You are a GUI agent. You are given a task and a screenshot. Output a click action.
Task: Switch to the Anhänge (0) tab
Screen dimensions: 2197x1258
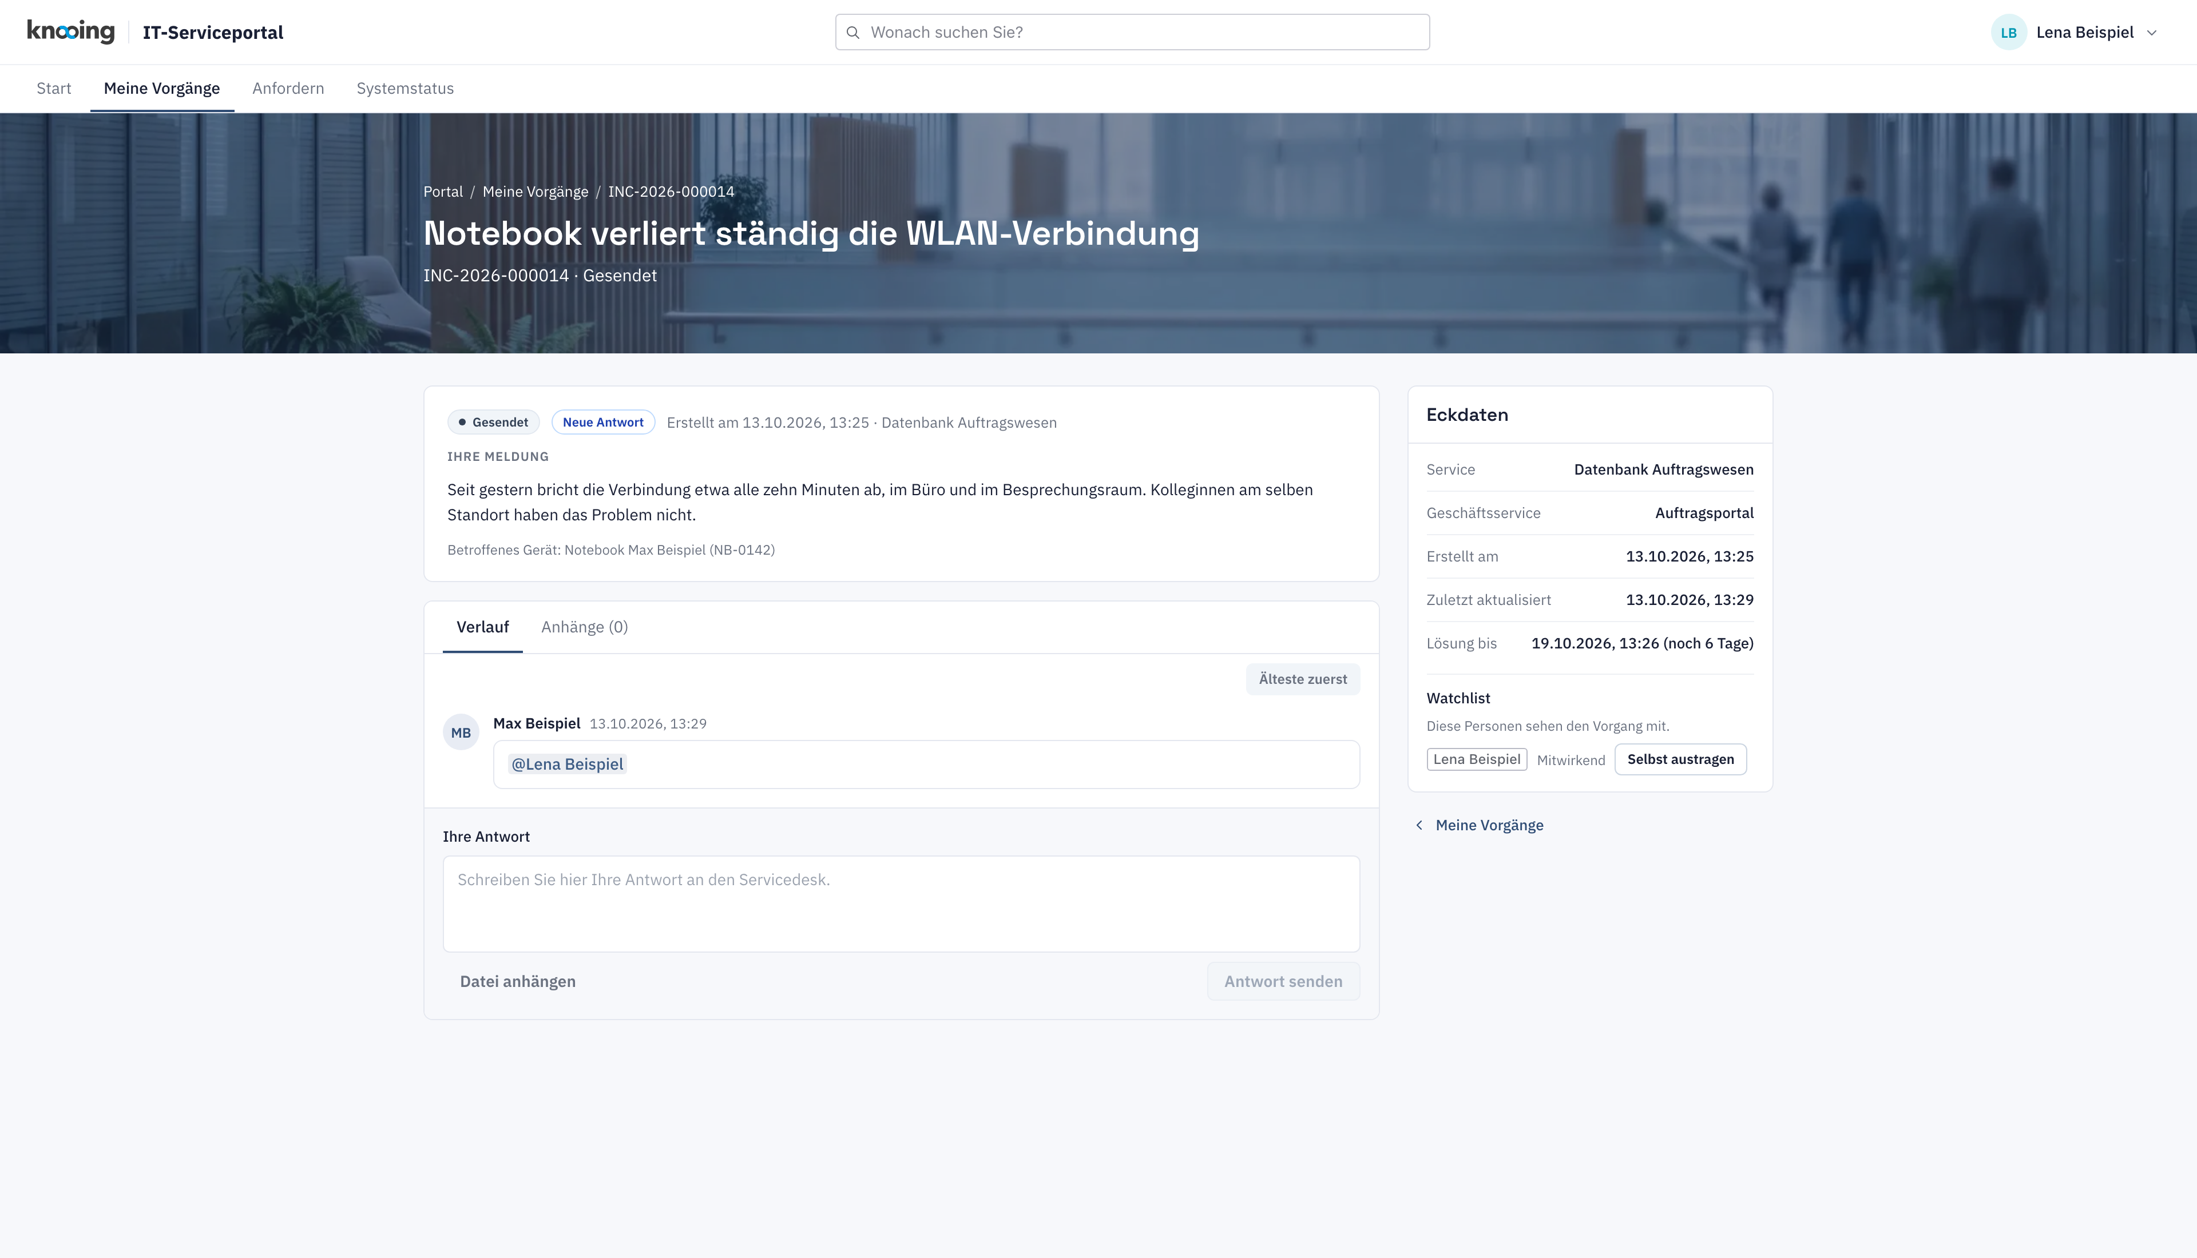click(584, 627)
